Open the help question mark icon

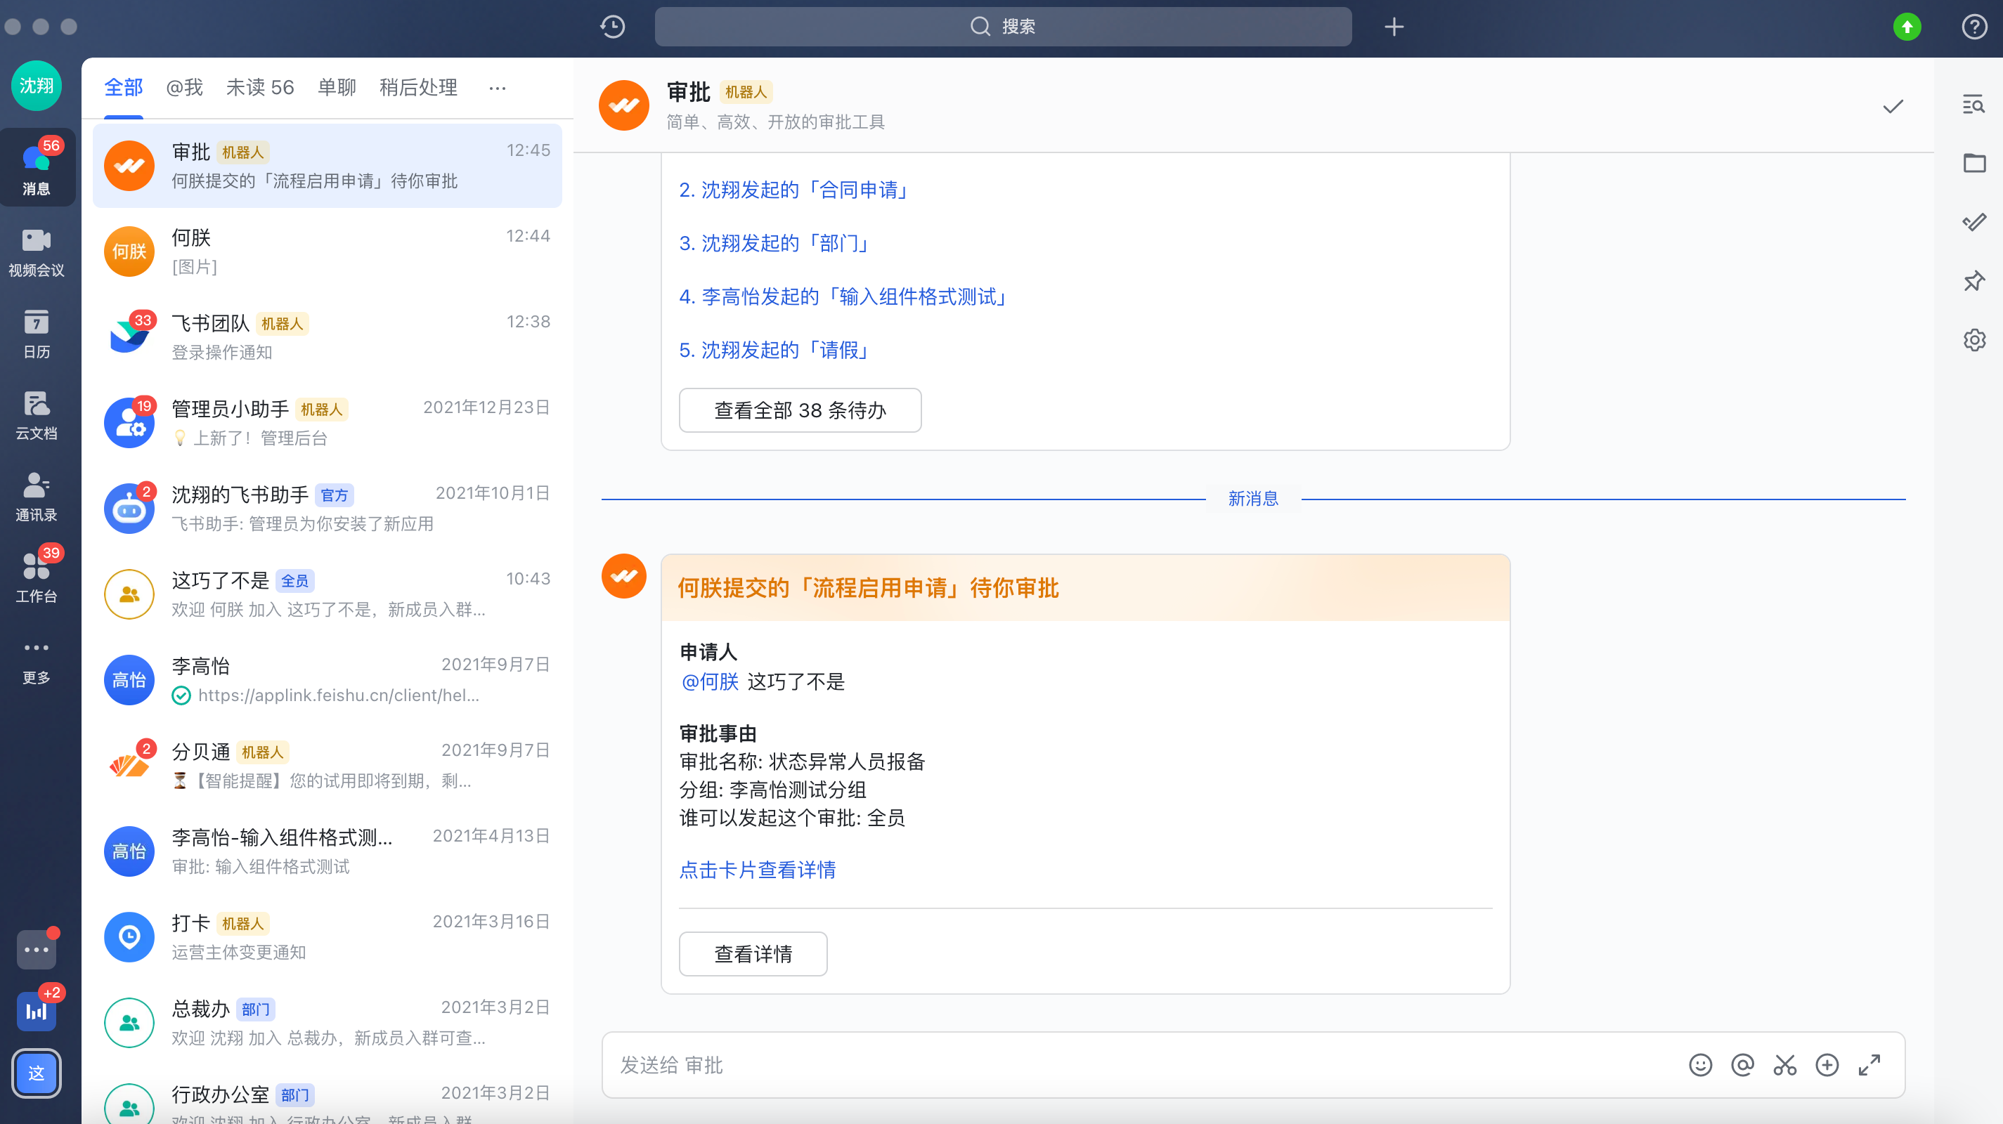1974,27
